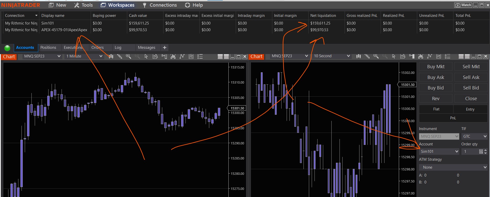
Task: Open instrument dropdown on the 10 Second chart
Action: click(289, 56)
